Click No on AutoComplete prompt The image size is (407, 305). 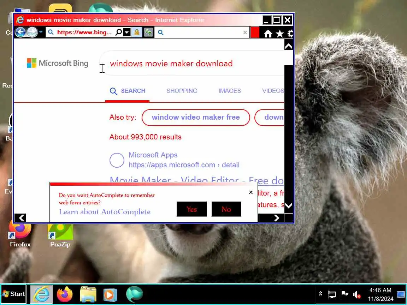pyautogui.click(x=226, y=209)
